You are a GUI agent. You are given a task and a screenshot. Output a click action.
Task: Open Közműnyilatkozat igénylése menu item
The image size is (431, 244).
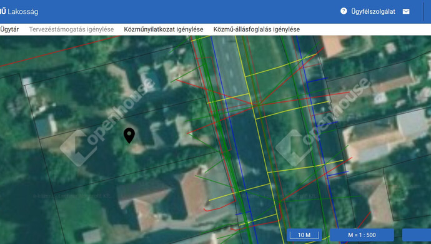164,29
